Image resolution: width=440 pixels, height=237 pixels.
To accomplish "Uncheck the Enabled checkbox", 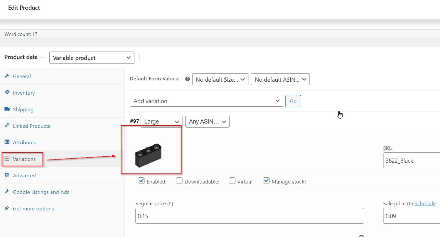I will click(x=141, y=181).
